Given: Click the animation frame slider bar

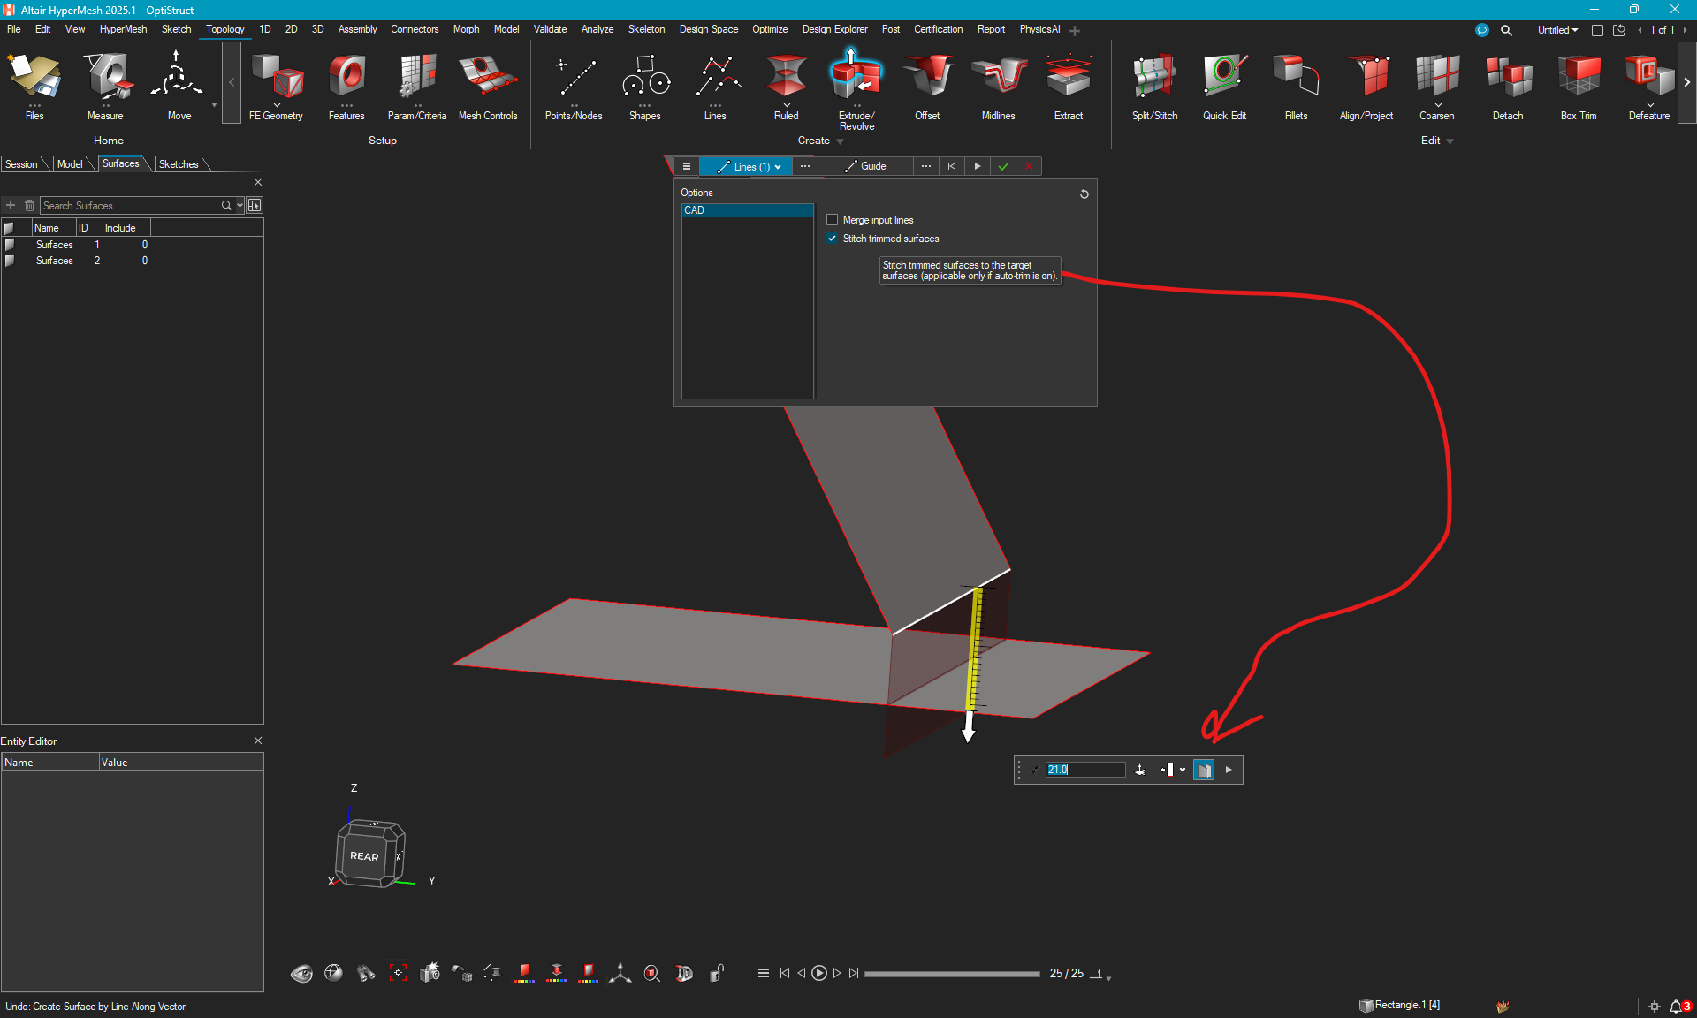Looking at the screenshot, I should pyautogui.click(x=951, y=974).
